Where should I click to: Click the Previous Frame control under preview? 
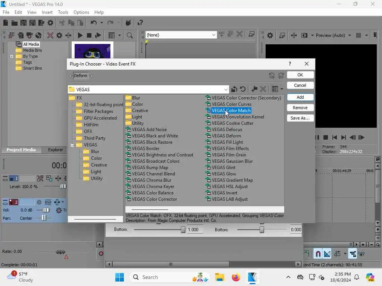353,137
